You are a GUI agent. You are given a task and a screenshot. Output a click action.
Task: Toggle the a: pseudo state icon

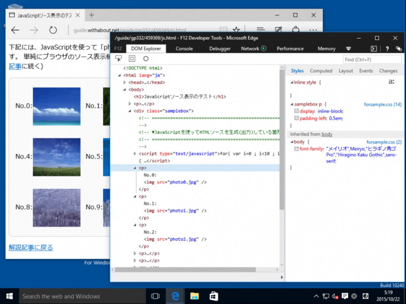pos(391,81)
